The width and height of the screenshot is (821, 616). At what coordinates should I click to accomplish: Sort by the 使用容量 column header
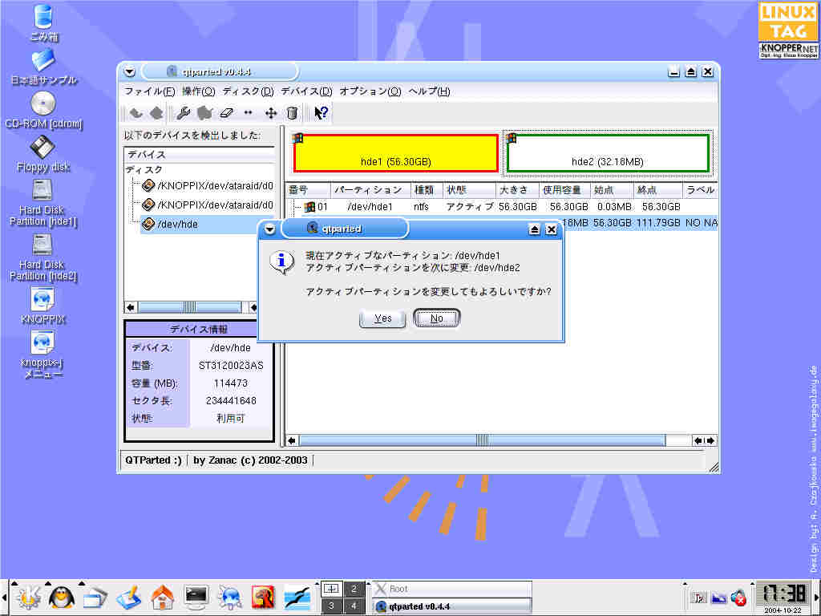[564, 189]
